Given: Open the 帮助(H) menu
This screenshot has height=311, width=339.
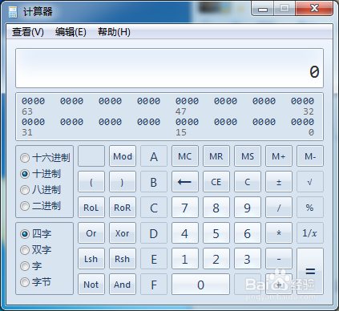Looking at the screenshot, I should click(114, 32).
